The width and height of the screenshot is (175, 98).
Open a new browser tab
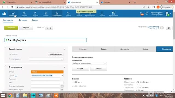tap(135, 2)
